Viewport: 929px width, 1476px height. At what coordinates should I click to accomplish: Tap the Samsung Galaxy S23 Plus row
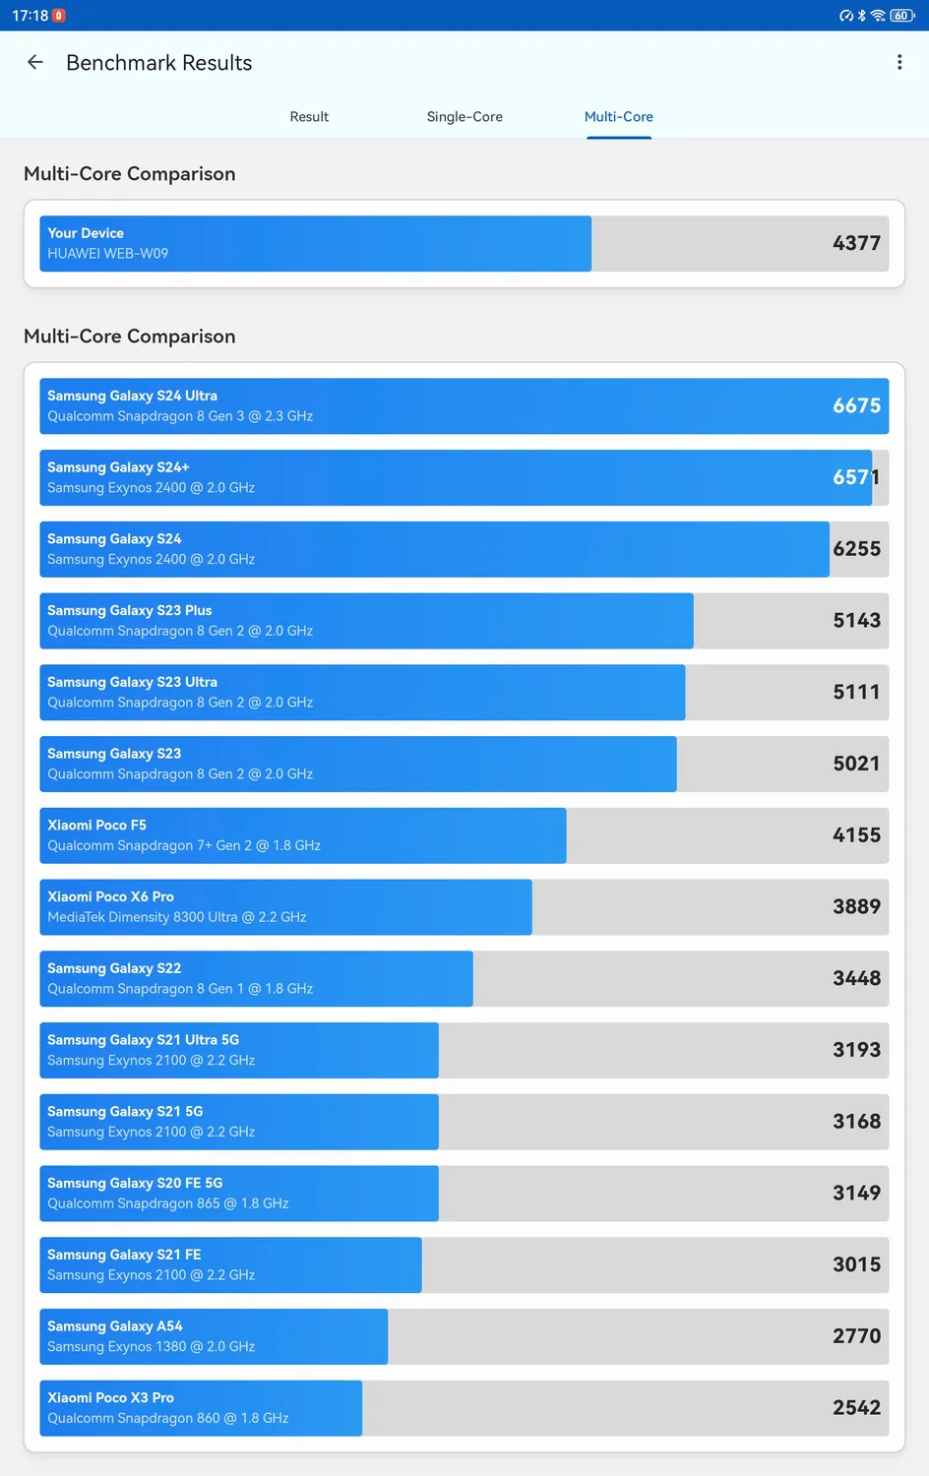(x=464, y=620)
